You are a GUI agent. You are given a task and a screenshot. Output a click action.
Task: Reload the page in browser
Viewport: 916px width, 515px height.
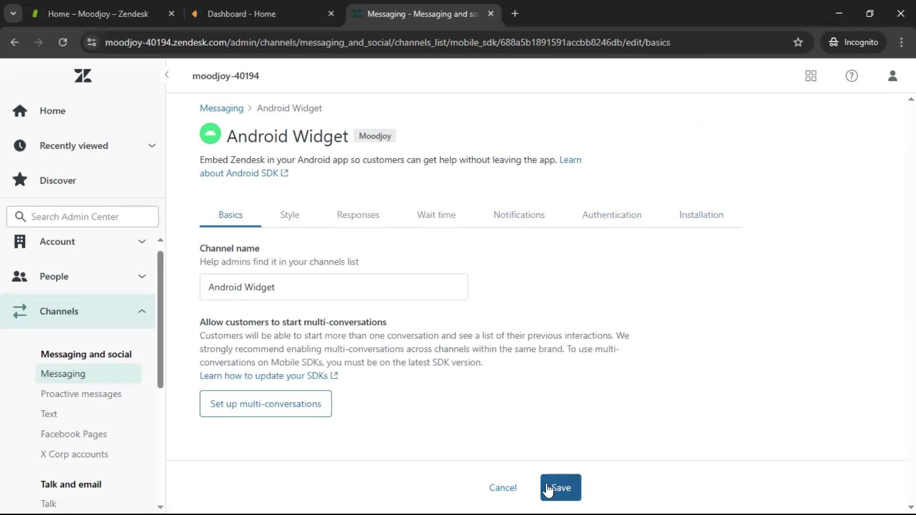click(62, 42)
